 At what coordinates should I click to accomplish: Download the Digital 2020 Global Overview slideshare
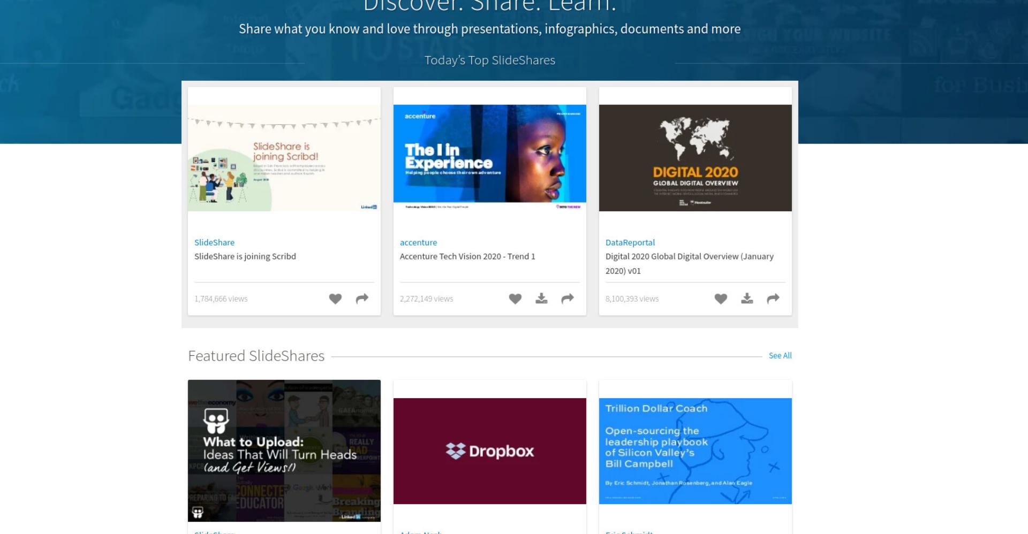(x=747, y=299)
